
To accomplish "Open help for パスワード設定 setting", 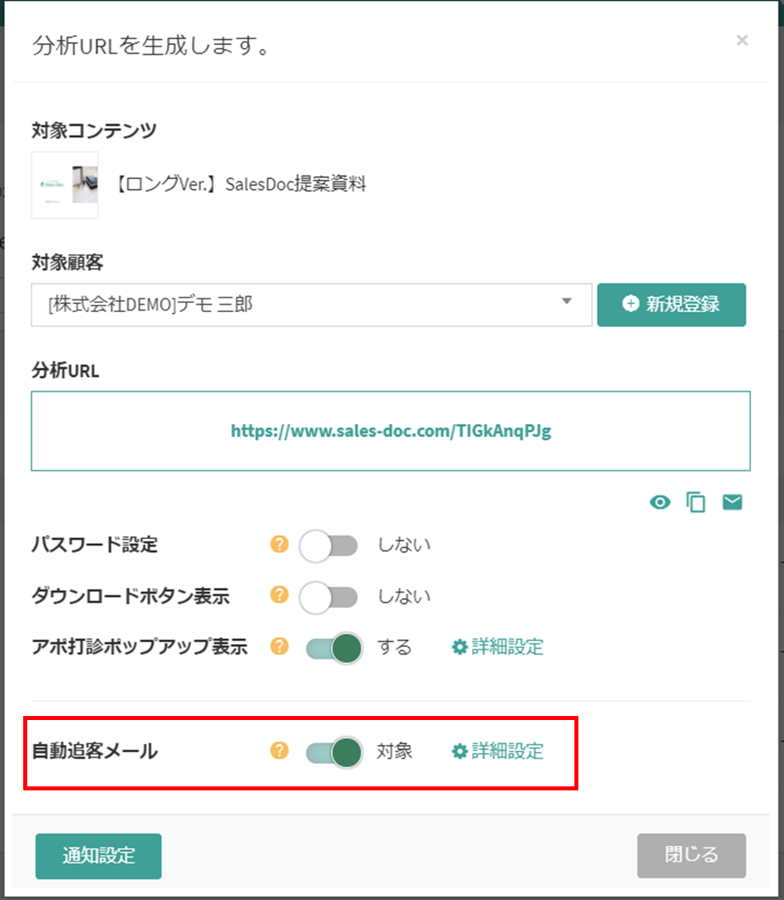I will pyautogui.click(x=279, y=546).
